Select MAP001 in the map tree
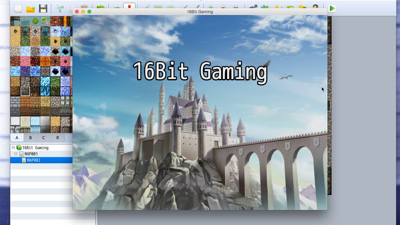Screen dimensions: 400x225 (x=41, y=154)
